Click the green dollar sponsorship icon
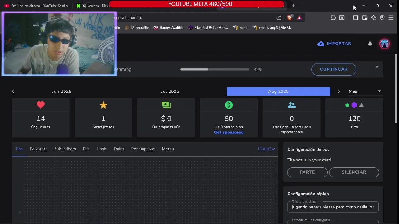Screen dimensions: 399x224 click(229, 105)
